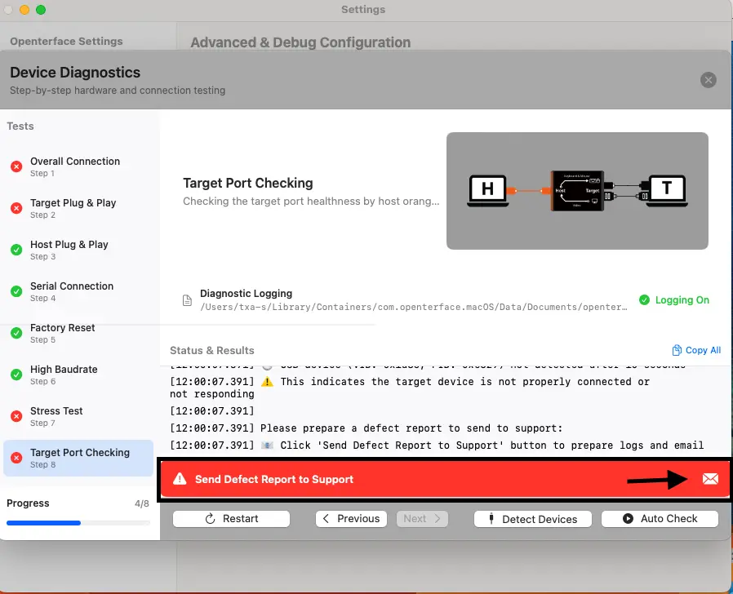Start Auto Check
This screenshot has height=594, width=733.
(x=660, y=519)
